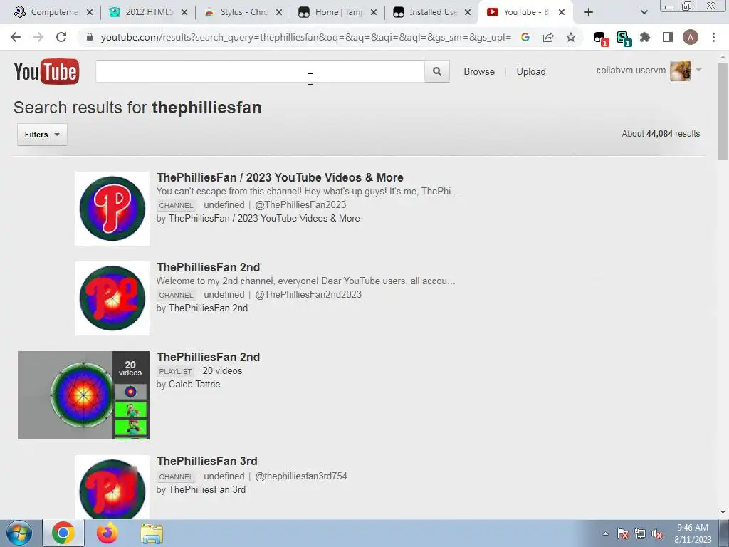This screenshot has height=547, width=729.
Task: Expand the account dropdown arrow
Action: click(x=698, y=71)
